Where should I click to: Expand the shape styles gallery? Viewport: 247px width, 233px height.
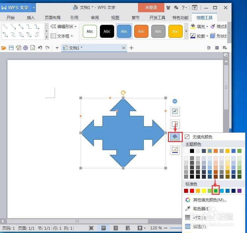click(186, 31)
